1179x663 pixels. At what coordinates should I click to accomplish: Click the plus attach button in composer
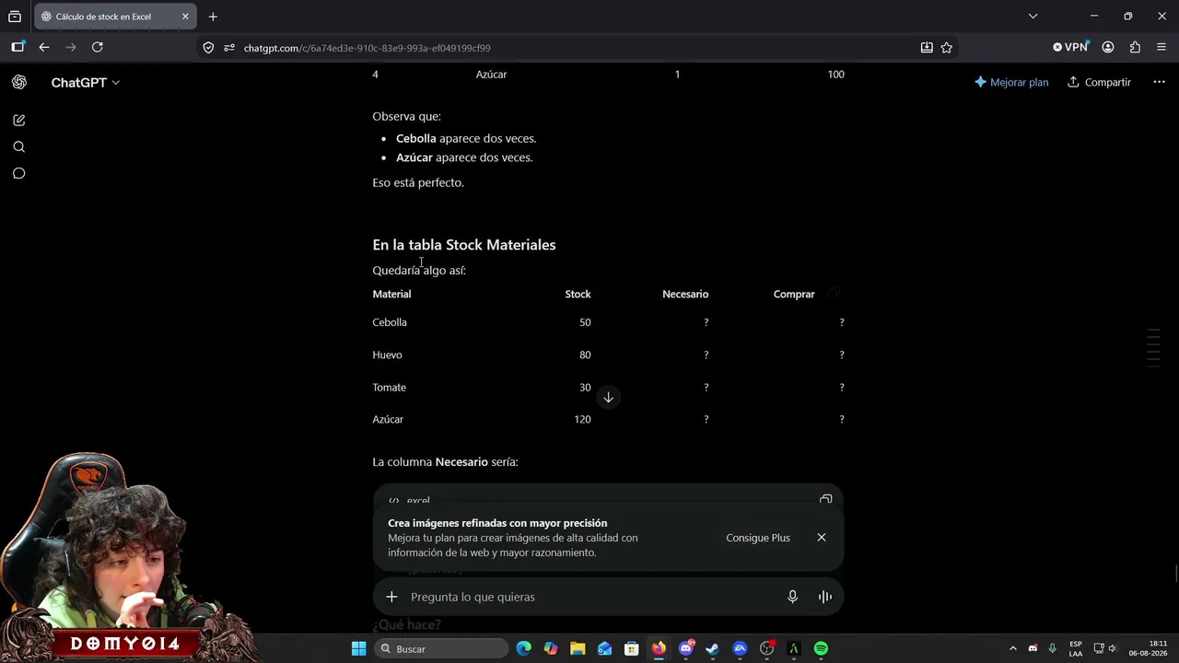tap(391, 597)
